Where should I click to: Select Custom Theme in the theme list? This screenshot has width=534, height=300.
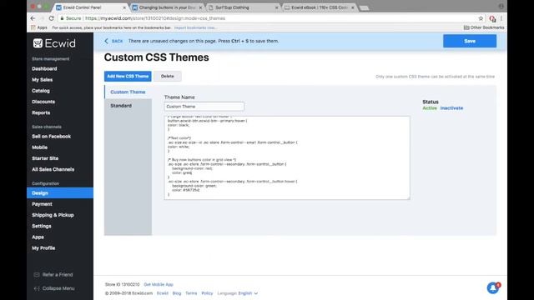[128, 92]
